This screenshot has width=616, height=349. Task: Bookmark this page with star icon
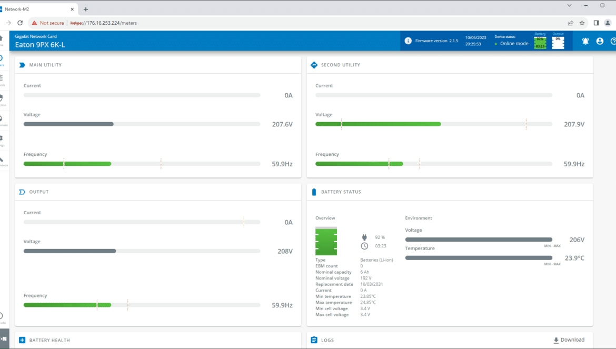pyautogui.click(x=582, y=23)
